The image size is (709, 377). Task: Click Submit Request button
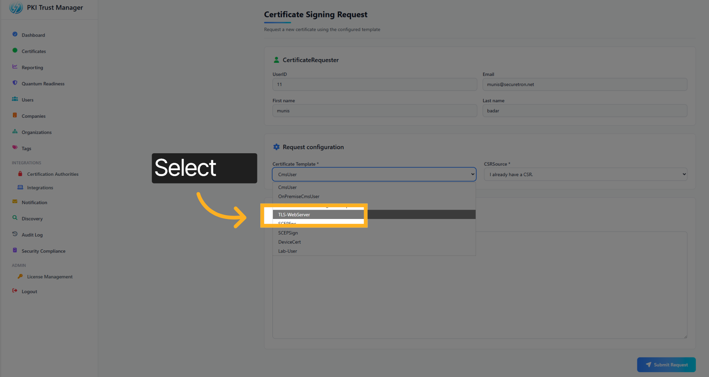tap(666, 364)
